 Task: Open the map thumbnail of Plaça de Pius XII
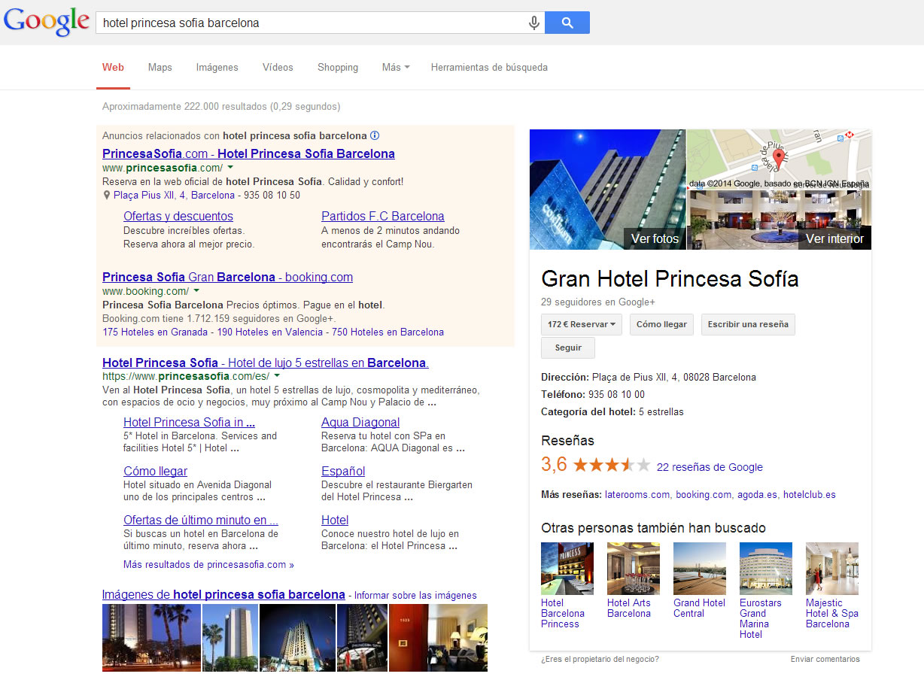780,159
